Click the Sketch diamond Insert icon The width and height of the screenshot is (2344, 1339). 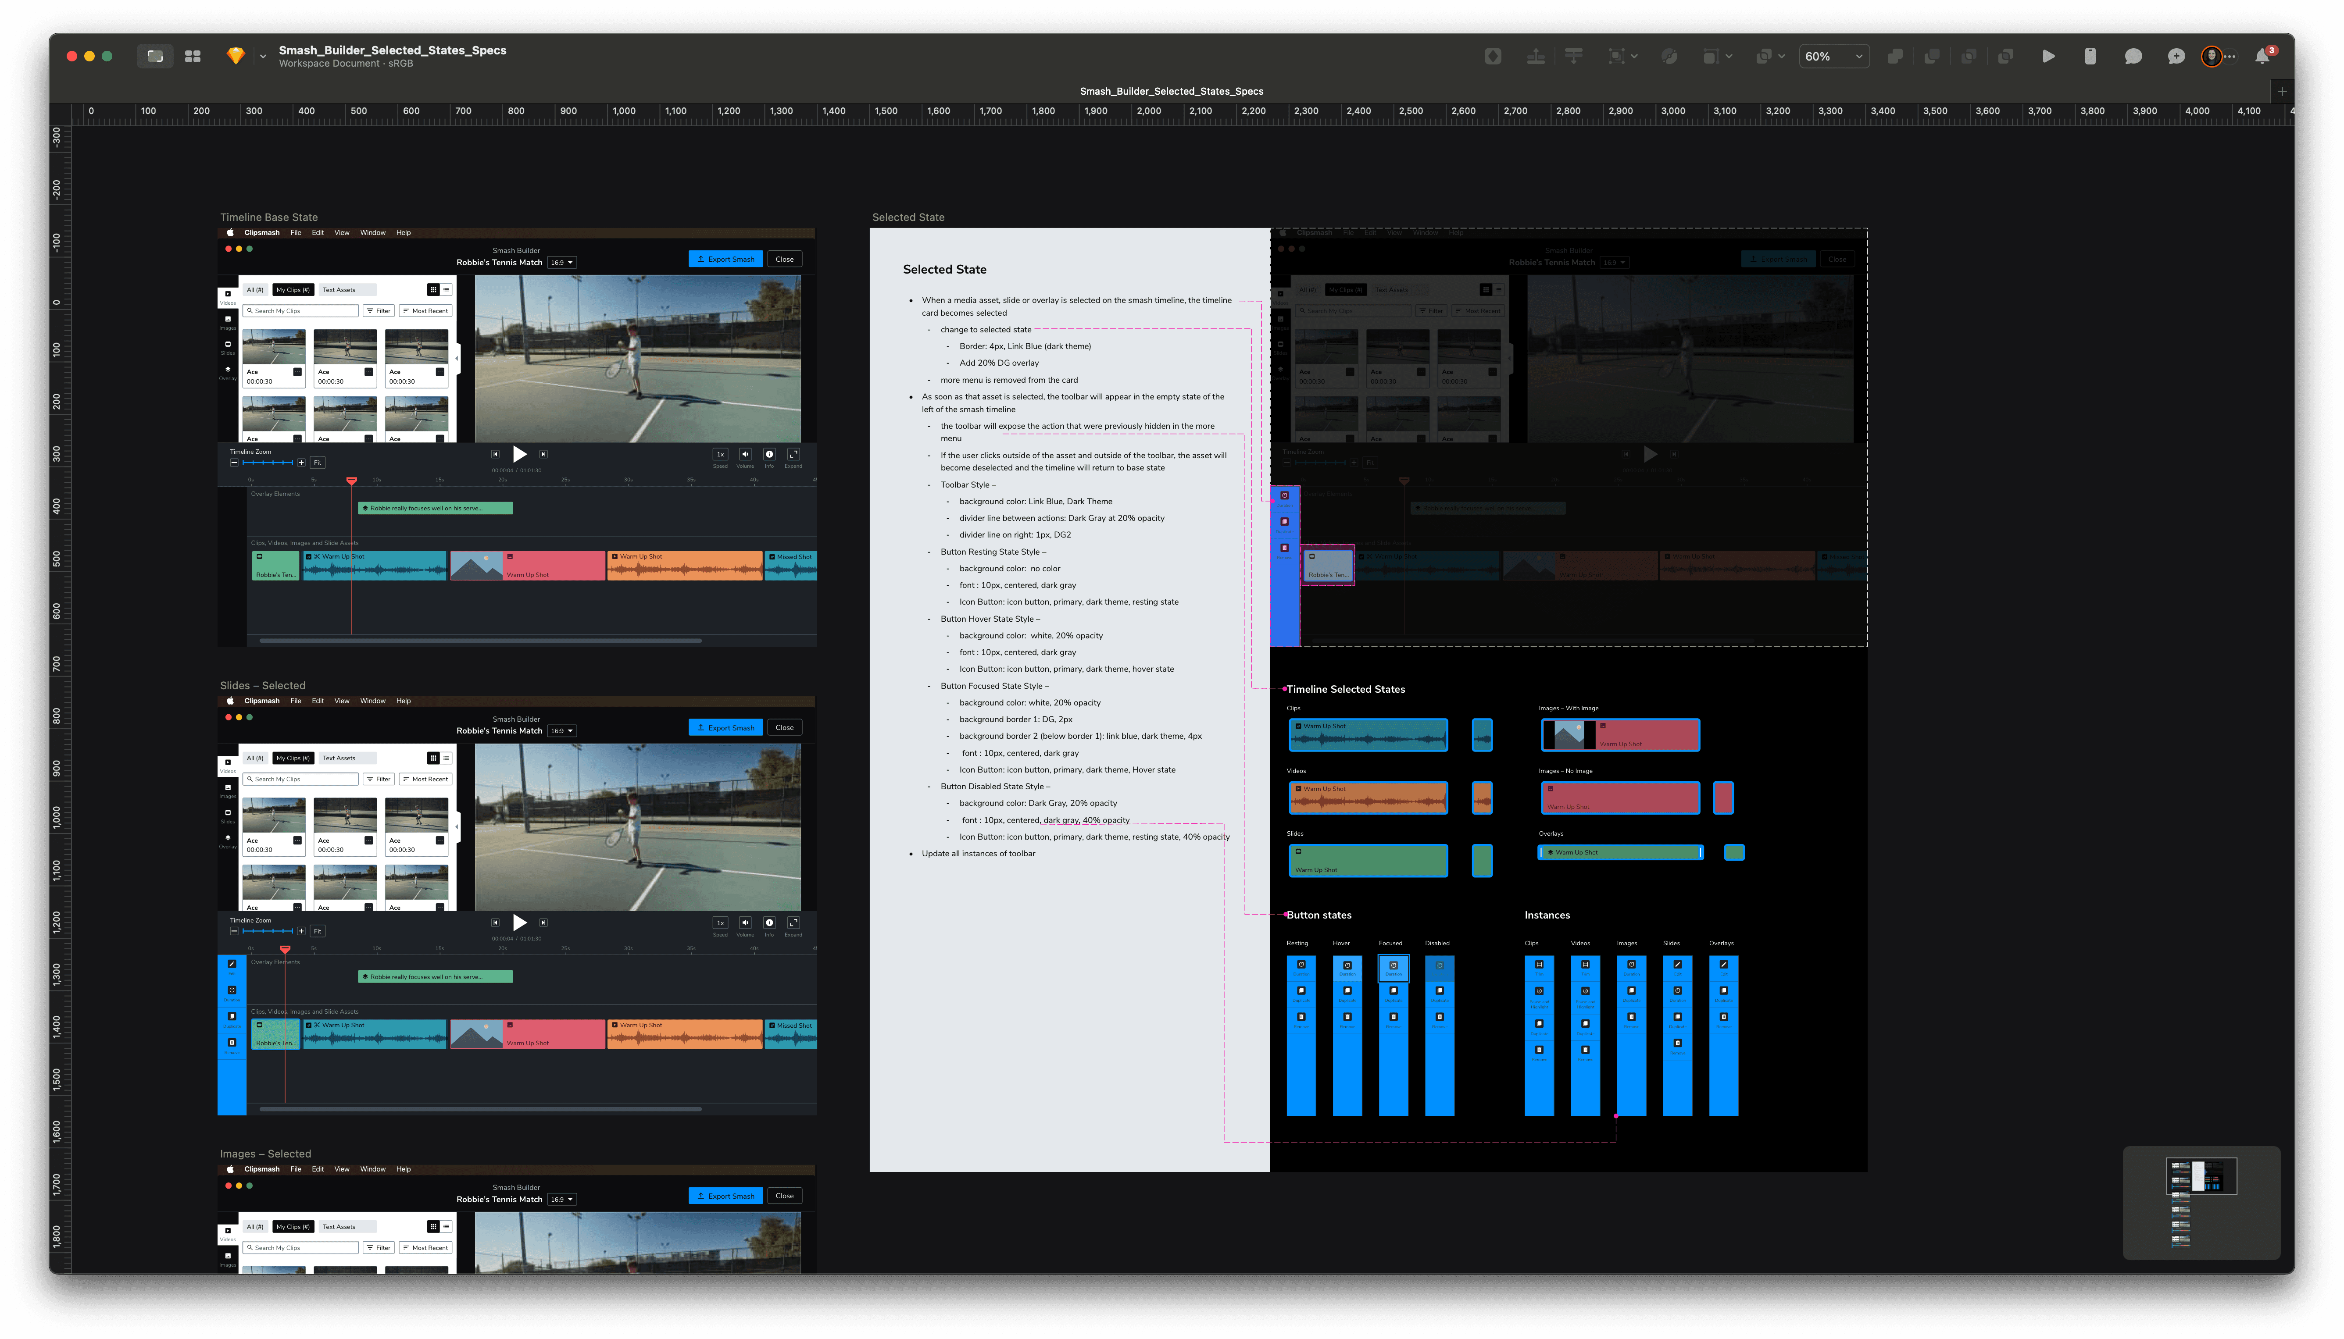pyautogui.click(x=236, y=56)
